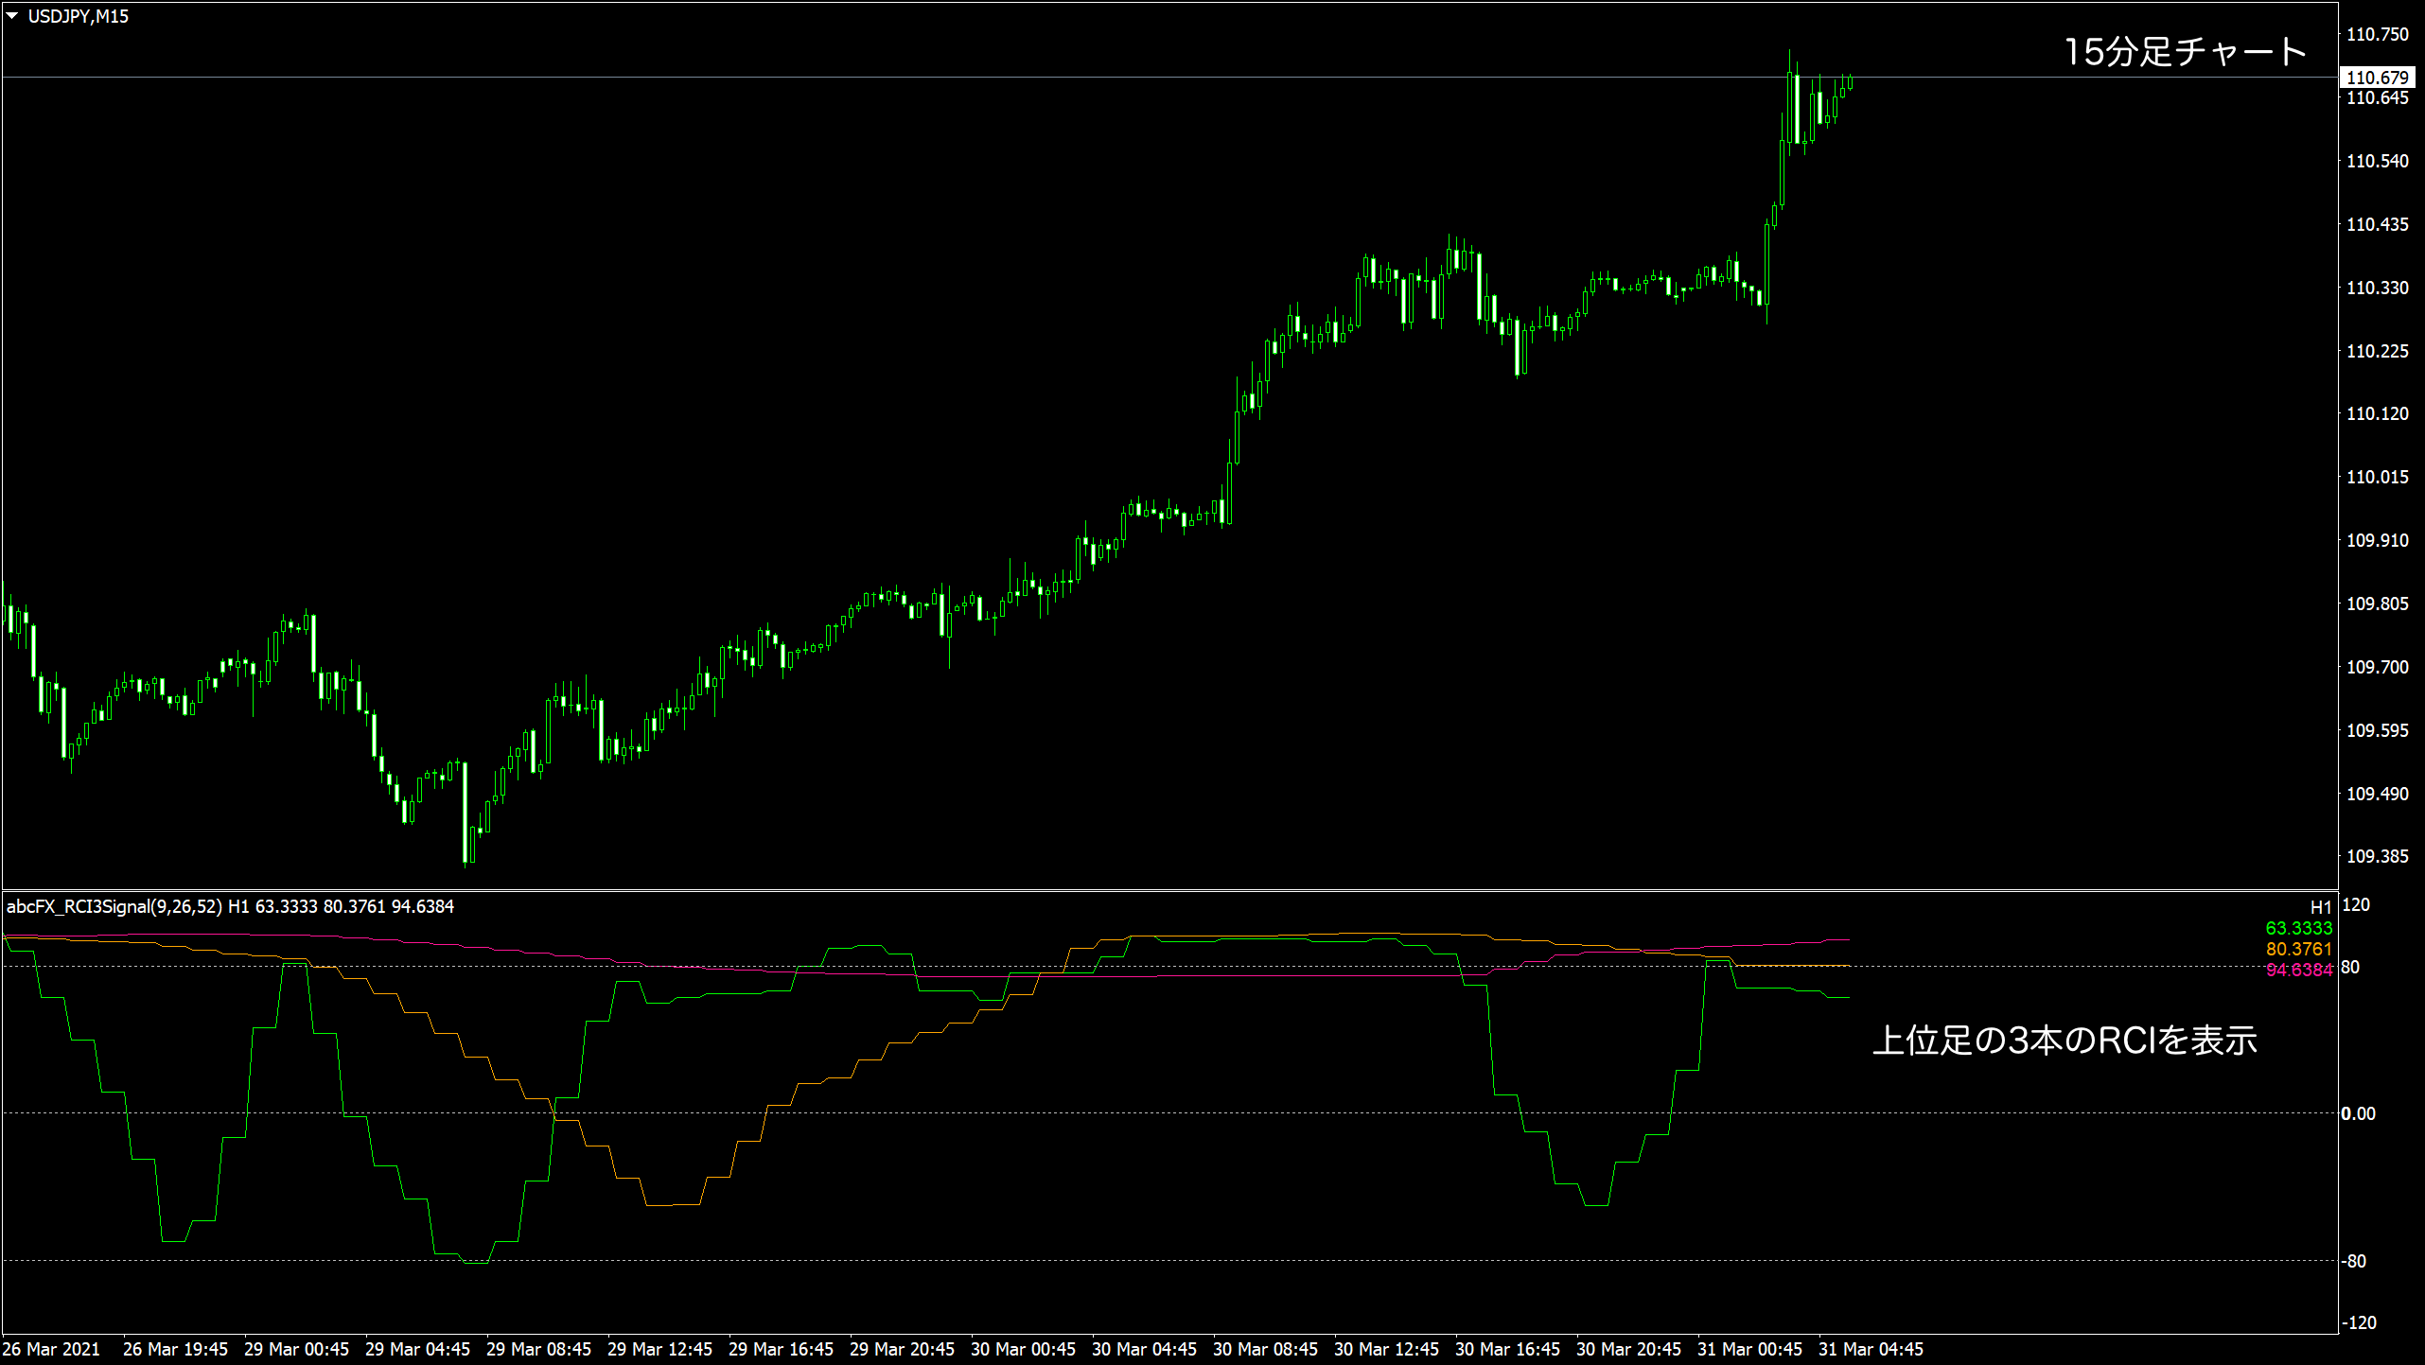The width and height of the screenshot is (2425, 1365).
Task: Click the current price tag 110.679
Action: [x=2377, y=78]
